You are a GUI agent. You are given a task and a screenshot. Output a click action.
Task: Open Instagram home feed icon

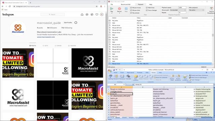[82, 14]
